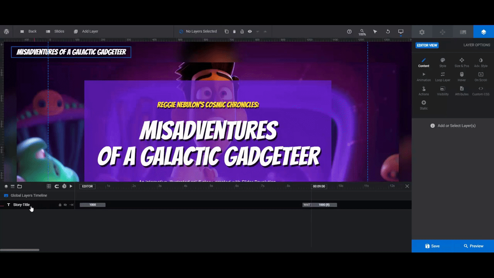Open Animation settings
Image resolution: width=494 pixels, height=278 pixels.
(424, 77)
